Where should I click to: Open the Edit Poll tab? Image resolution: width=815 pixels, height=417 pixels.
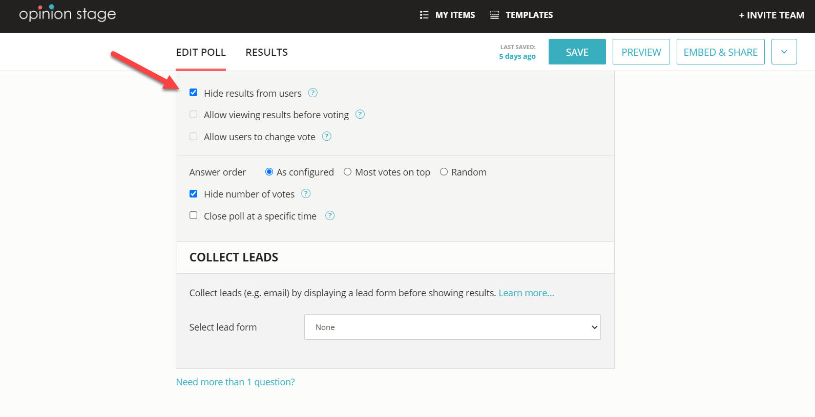[x=201, y=52]
